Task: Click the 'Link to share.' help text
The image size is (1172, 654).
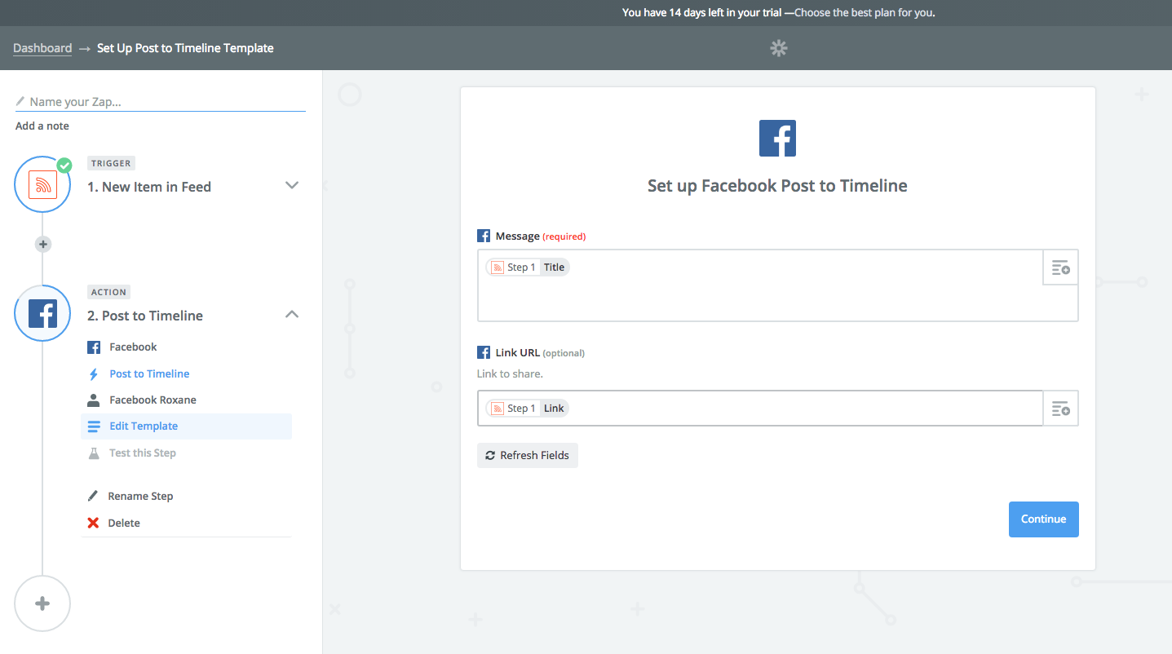Action: pyautogui.click(x=510, y=374)
